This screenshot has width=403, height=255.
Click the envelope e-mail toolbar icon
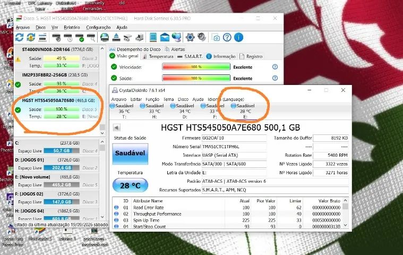(x=165, y=38)
